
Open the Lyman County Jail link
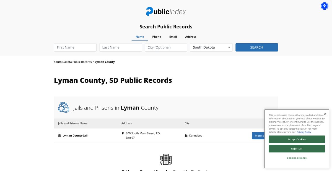75,136
